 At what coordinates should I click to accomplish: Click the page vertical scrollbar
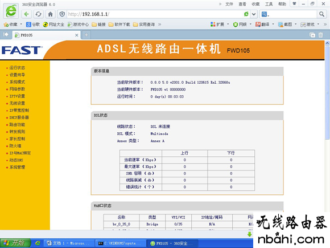click(327, 92)
